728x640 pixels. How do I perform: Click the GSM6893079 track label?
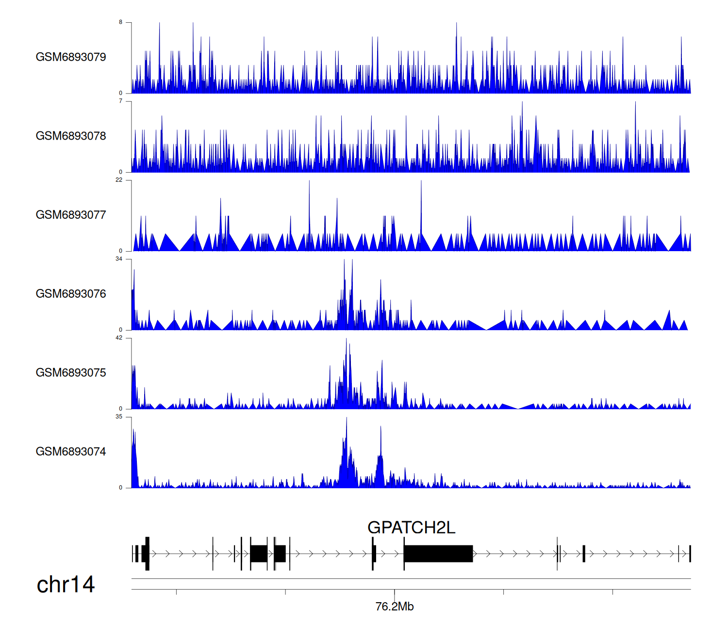[x=71, y=57]
